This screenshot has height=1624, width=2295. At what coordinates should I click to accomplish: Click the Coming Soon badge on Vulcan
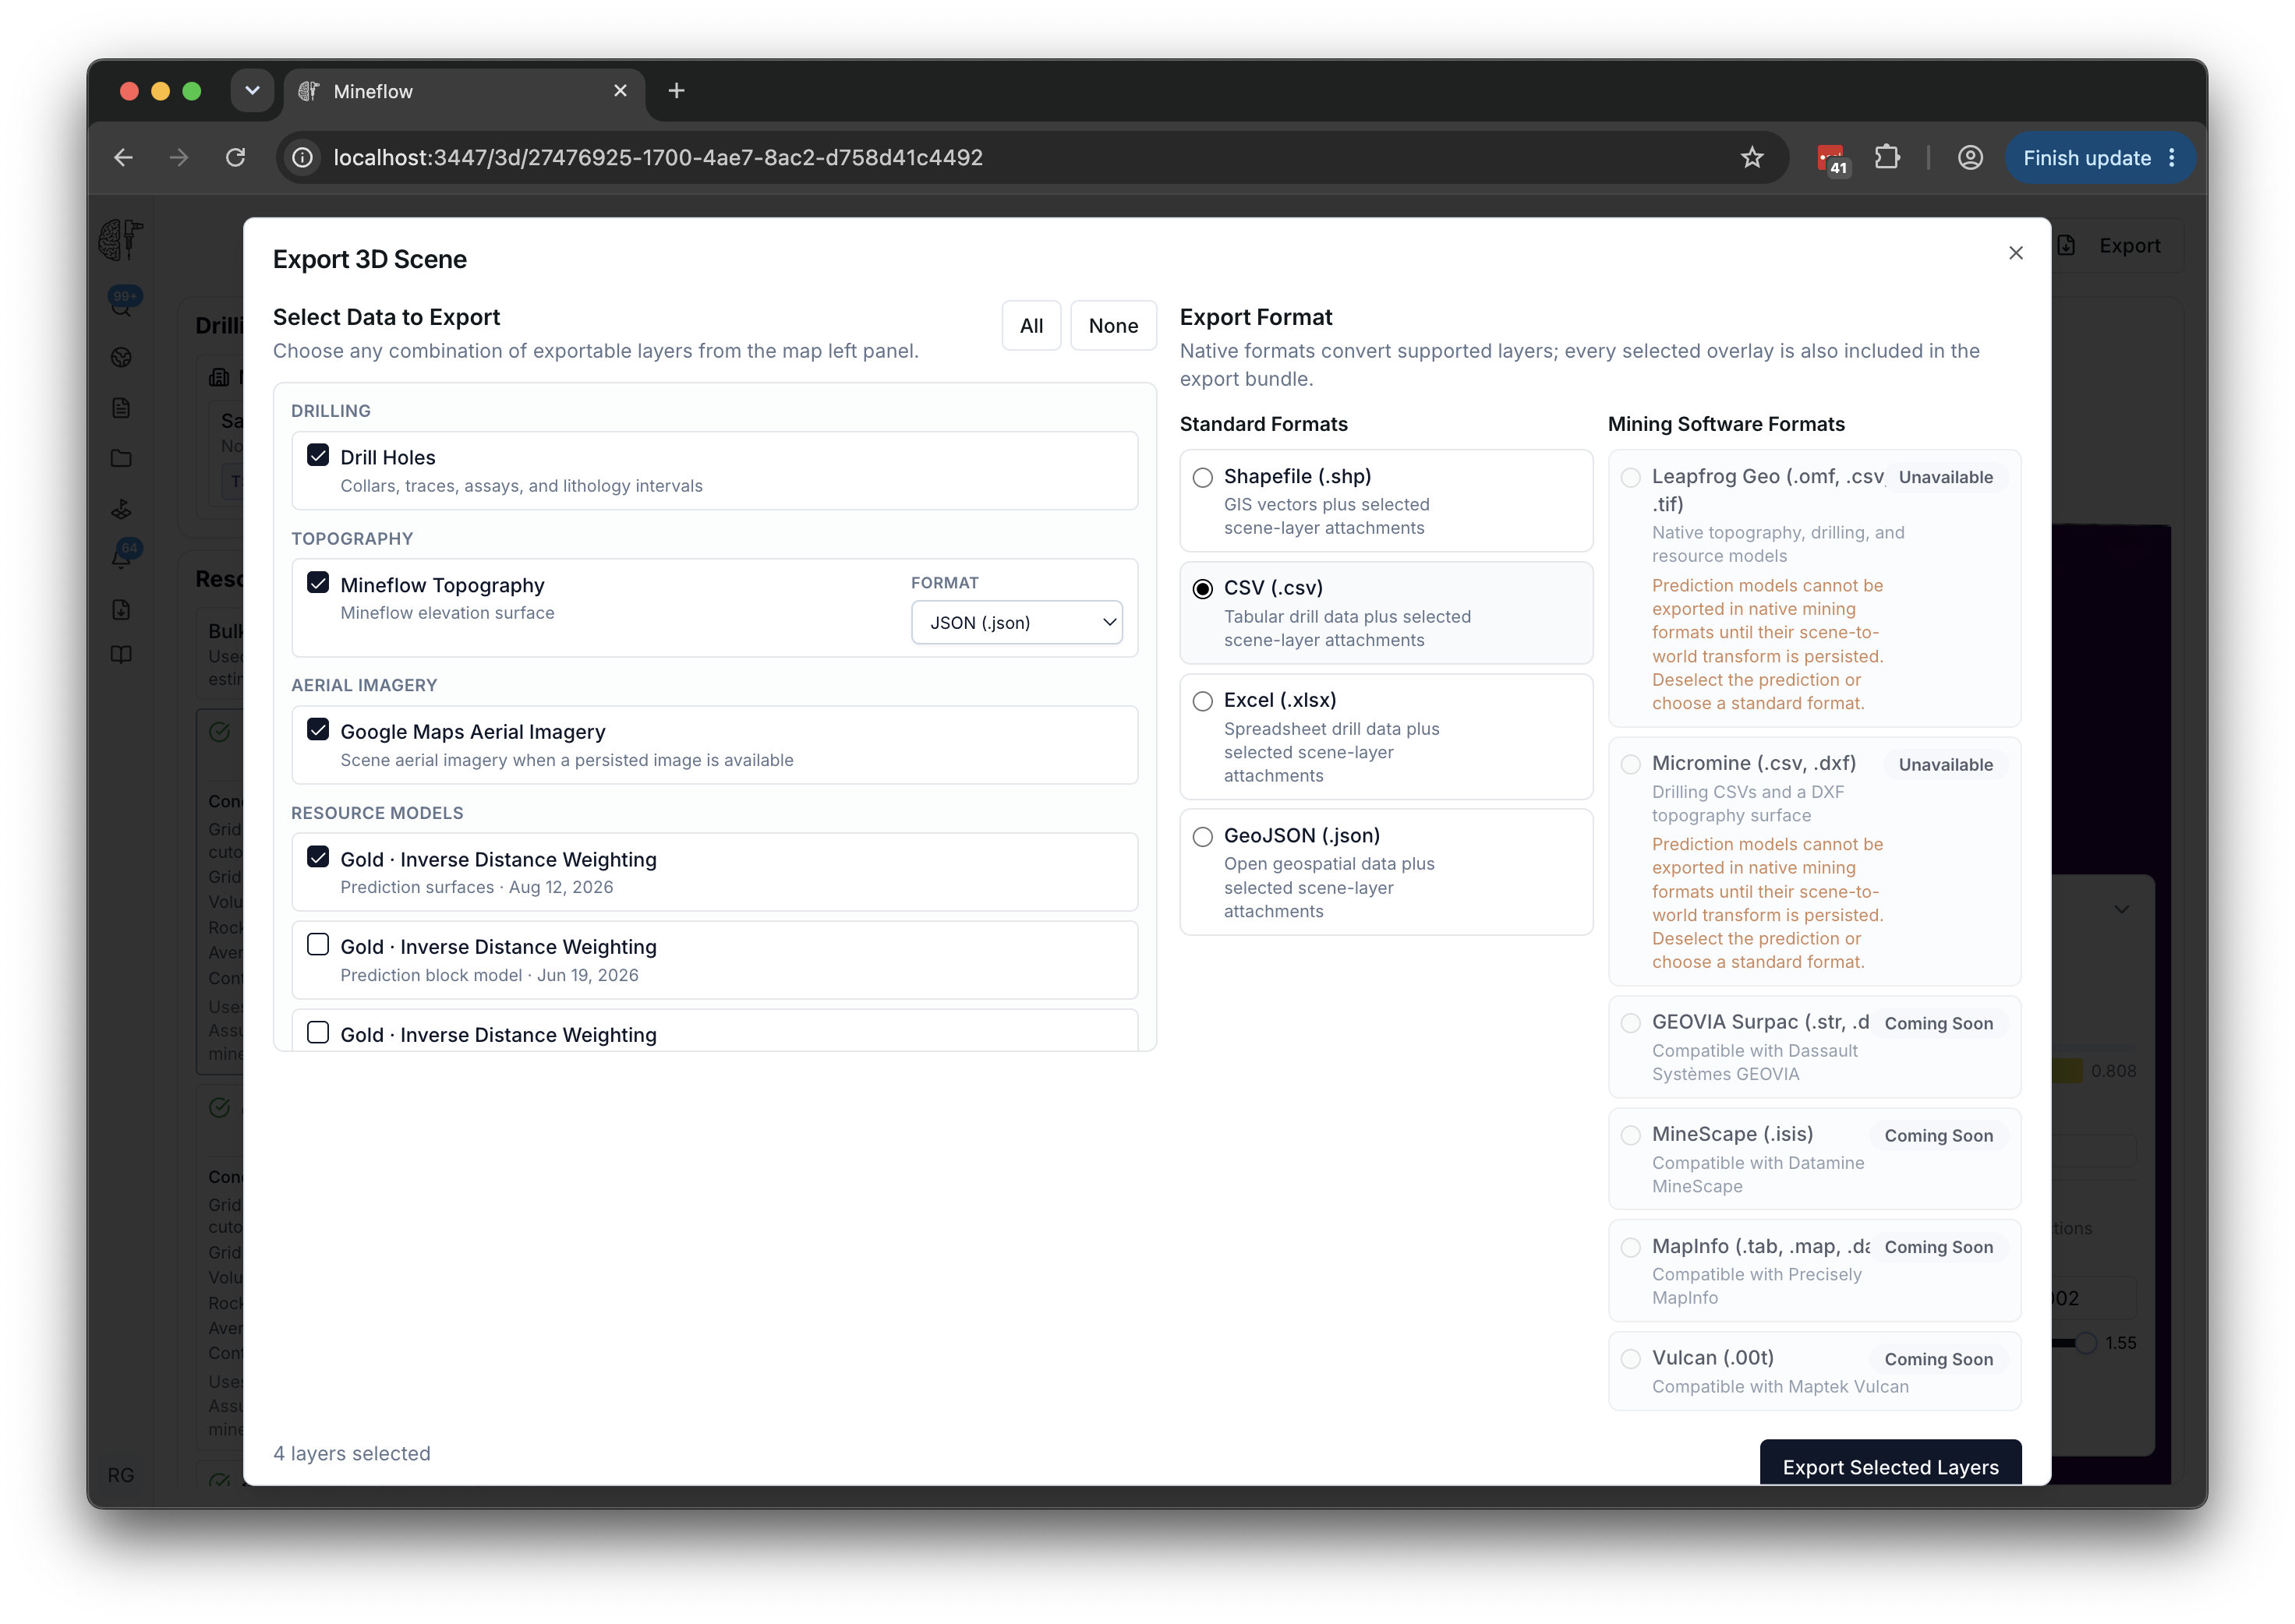pos(1939,1360)
